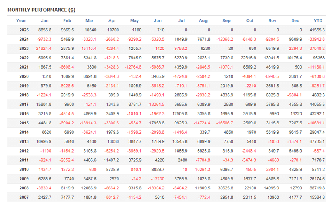
Task: Click 2024 YTD value -33942.8
Action: coord(316,39)
